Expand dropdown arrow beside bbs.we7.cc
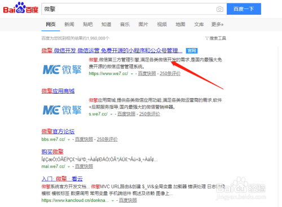The image size is (282, 207). (x=69, y=140)
